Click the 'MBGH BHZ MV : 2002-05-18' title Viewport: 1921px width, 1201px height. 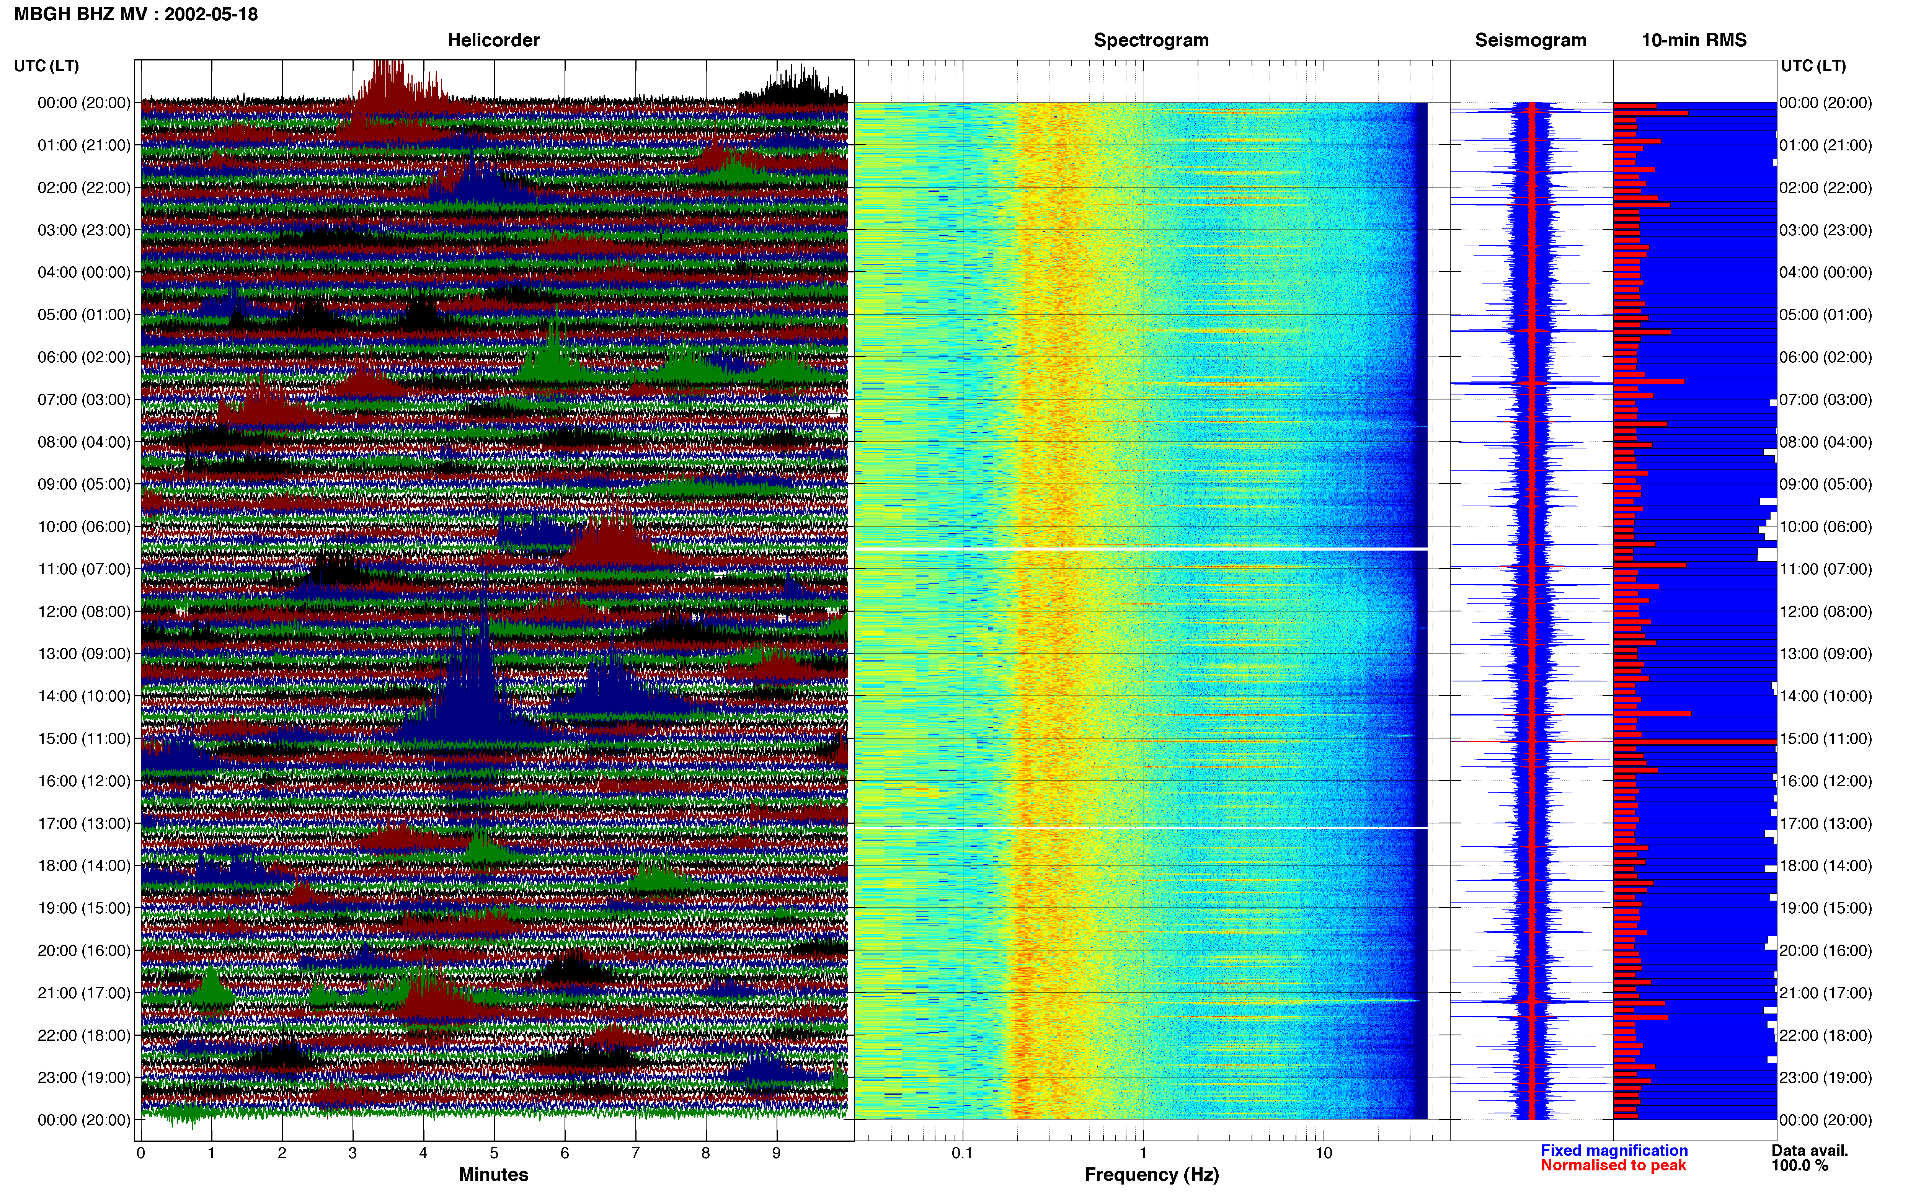(136, 14)
